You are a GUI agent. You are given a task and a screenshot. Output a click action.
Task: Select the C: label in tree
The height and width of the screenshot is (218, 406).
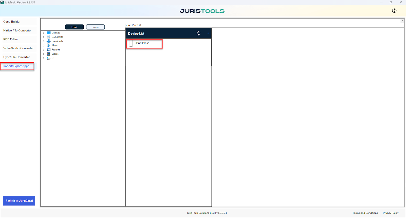[53, 58]
